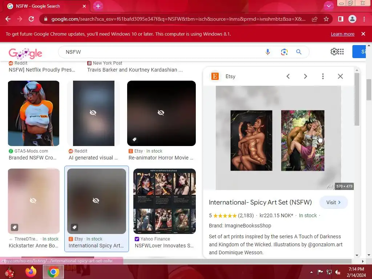The image size is (372, 279).
Task: Expand the tab search dropdown arrow
Action: [x=328, y=6]
